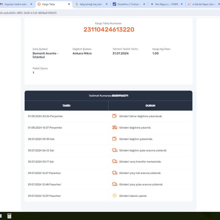Open the e-Devlet Kapısı tab
220x220 pixels.
coord(203,4)
